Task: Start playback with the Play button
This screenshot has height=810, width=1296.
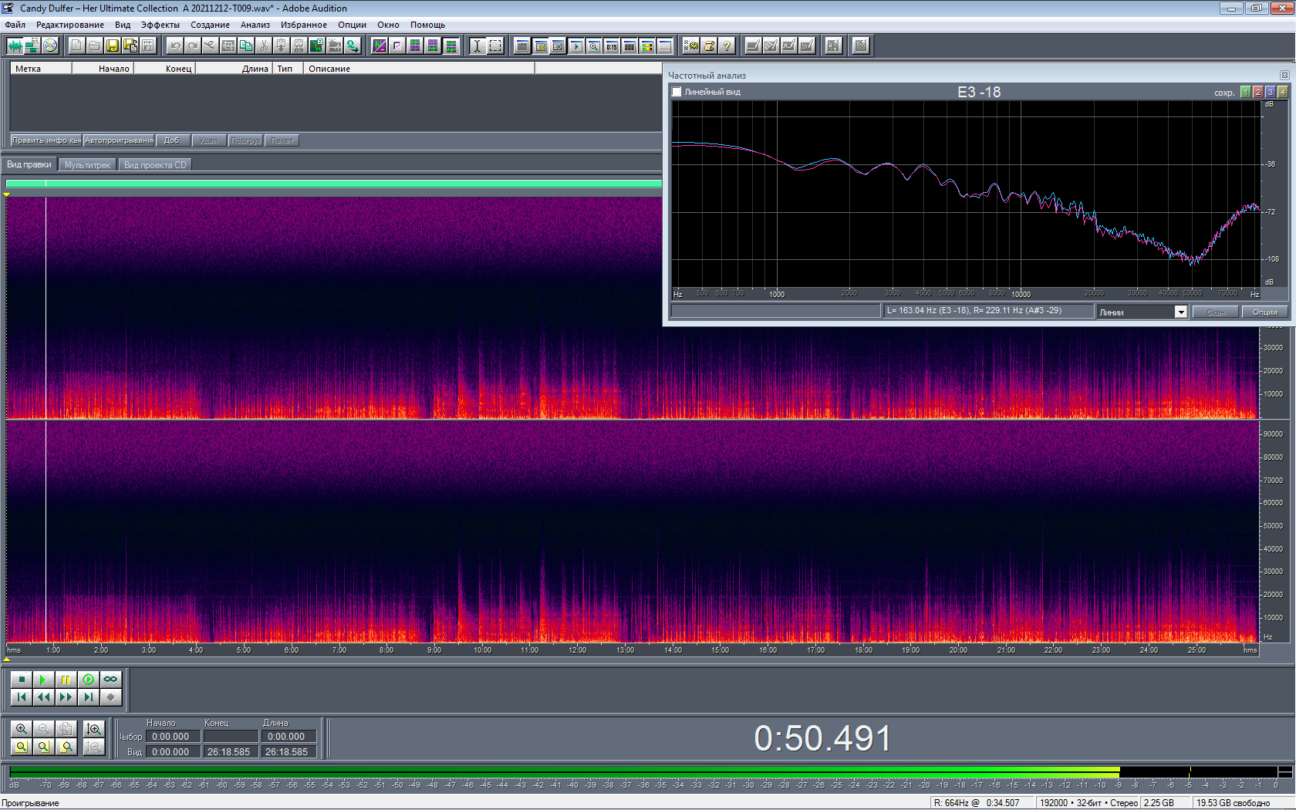Action: click(x=44, y=680)
